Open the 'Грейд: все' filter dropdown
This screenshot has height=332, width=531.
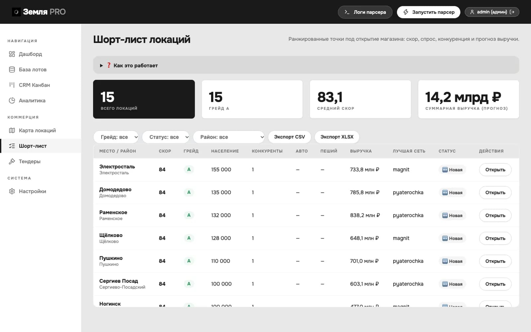click(116, 137)
